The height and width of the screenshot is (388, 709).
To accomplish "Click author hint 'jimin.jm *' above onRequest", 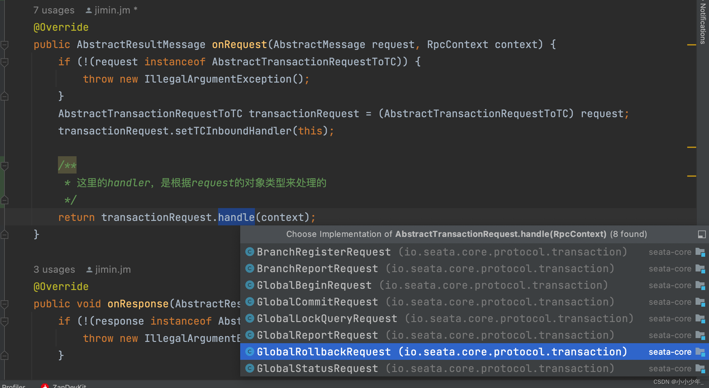I will [x=111, y=10].
